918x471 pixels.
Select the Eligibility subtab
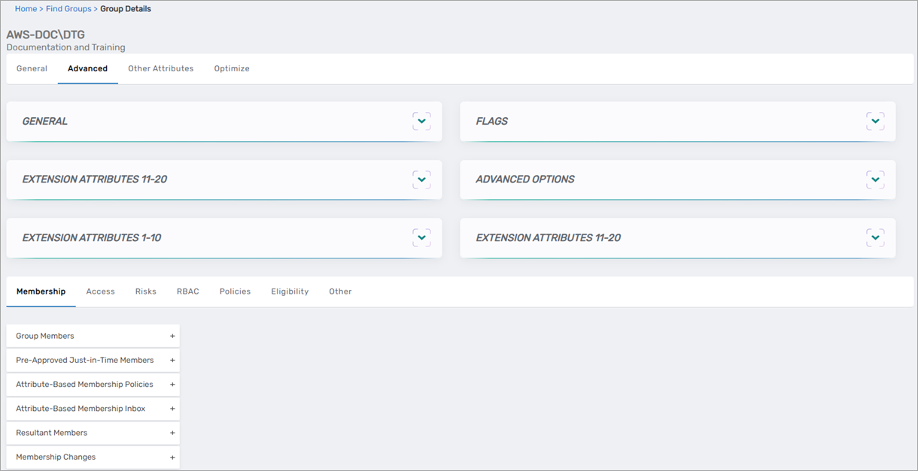pyautogui.click(x=290, y=291)
